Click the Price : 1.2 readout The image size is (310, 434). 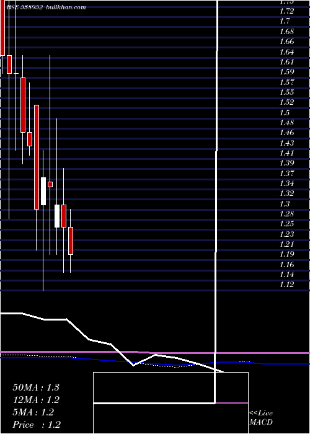[x=37, y=425]
